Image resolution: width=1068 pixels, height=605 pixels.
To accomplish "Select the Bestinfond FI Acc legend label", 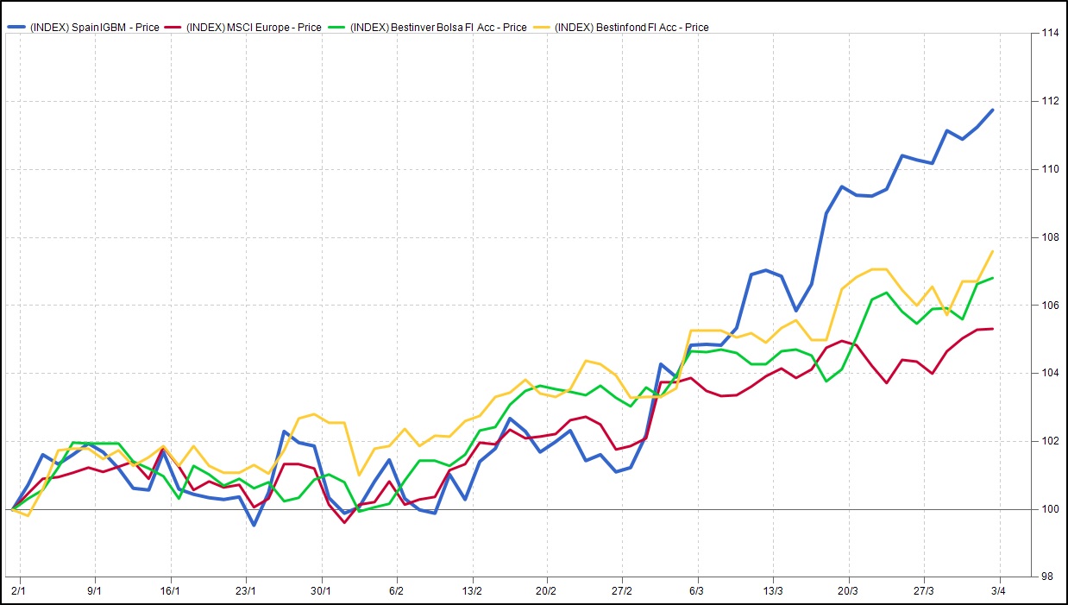I will click(x=632, y=28).
